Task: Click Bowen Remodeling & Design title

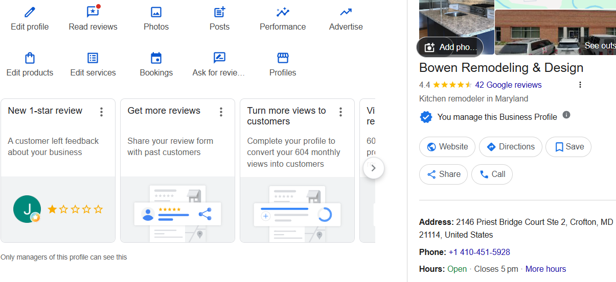Action: (x=501, y=68)
